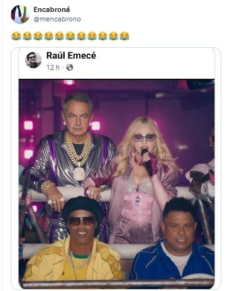Open the embedded concert photo
This screenshot has width=237, height=291.
116,184
